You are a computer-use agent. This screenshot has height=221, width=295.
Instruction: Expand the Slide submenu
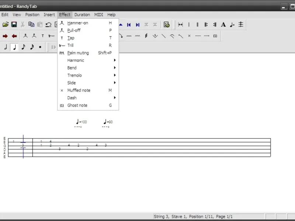88,83
